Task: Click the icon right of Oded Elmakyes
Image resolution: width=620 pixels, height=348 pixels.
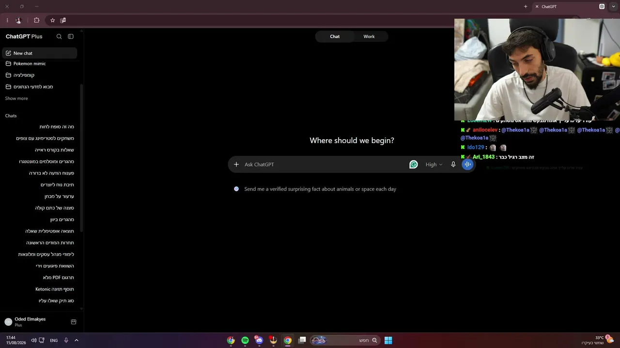Action: coord(74,322)
